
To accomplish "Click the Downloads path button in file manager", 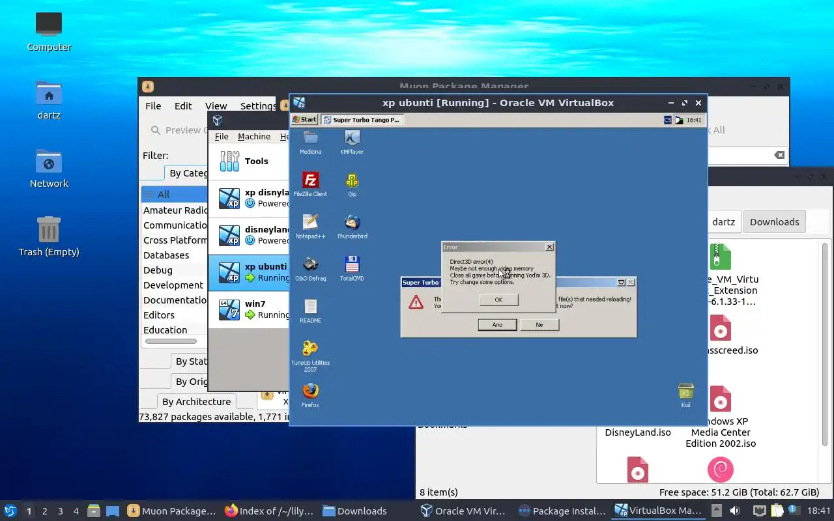I will tap(774, 221).
